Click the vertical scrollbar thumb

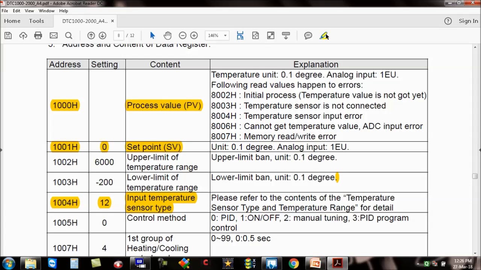(x=475, y=176)
